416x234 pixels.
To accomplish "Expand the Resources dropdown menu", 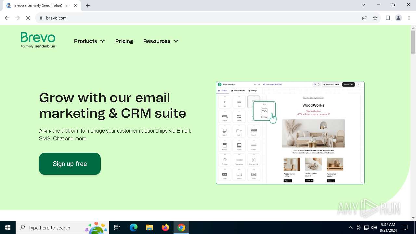I will [x=161, y=41].
